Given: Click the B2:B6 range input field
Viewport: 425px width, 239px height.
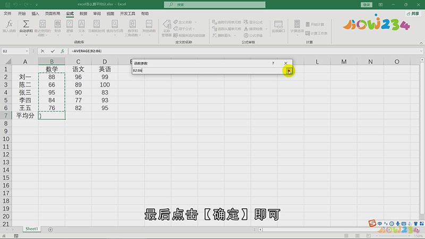Looking at the screenshot, I should [x=209, y=71].
